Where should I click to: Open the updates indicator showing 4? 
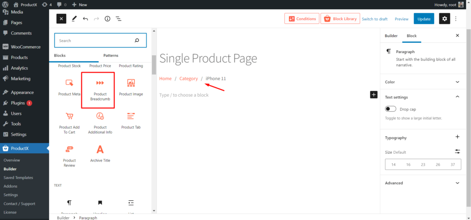(x=47, y=5)
